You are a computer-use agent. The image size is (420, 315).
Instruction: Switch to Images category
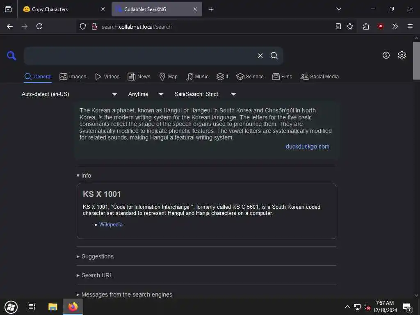pos(73,77)
